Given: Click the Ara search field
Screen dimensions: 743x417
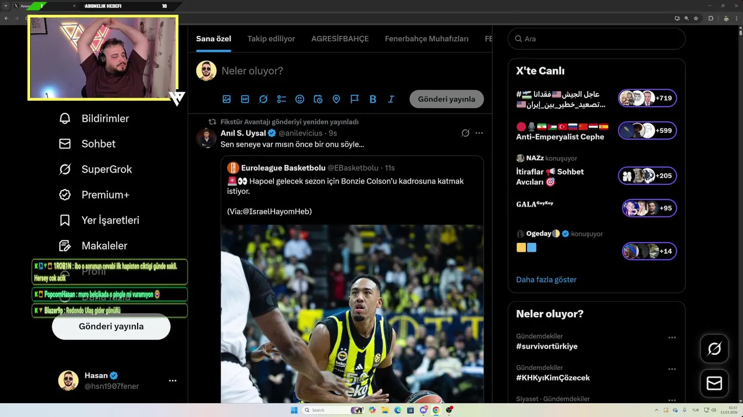Looking at the screenshot, I should coord(596,39).
